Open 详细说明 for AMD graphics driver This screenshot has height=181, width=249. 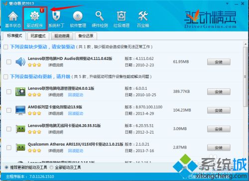(56, 114)
